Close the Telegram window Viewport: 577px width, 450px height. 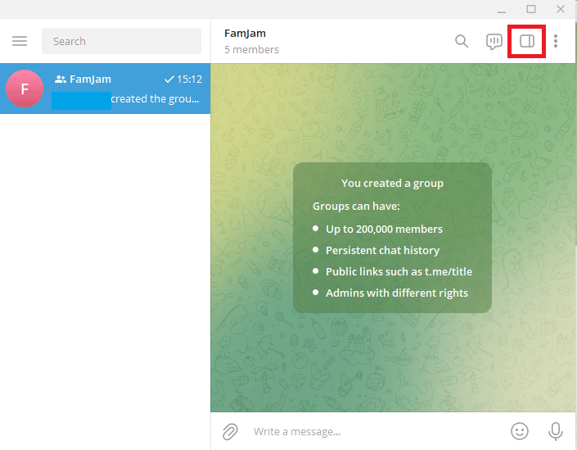point(560,9)
